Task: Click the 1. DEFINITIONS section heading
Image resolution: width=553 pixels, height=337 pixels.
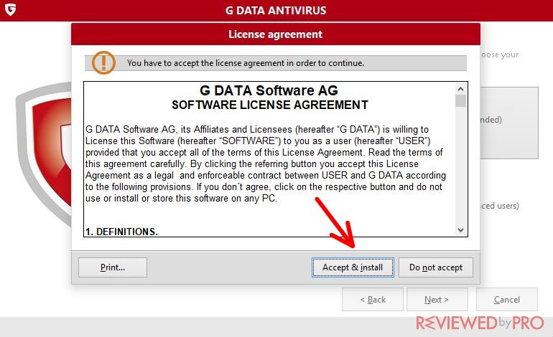Action: click(x=121, y=232)
